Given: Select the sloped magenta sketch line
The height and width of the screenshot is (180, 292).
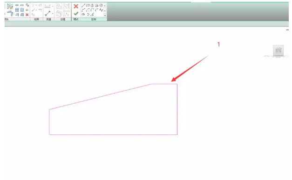Looking at the screenshot, I should coord(100,97).
